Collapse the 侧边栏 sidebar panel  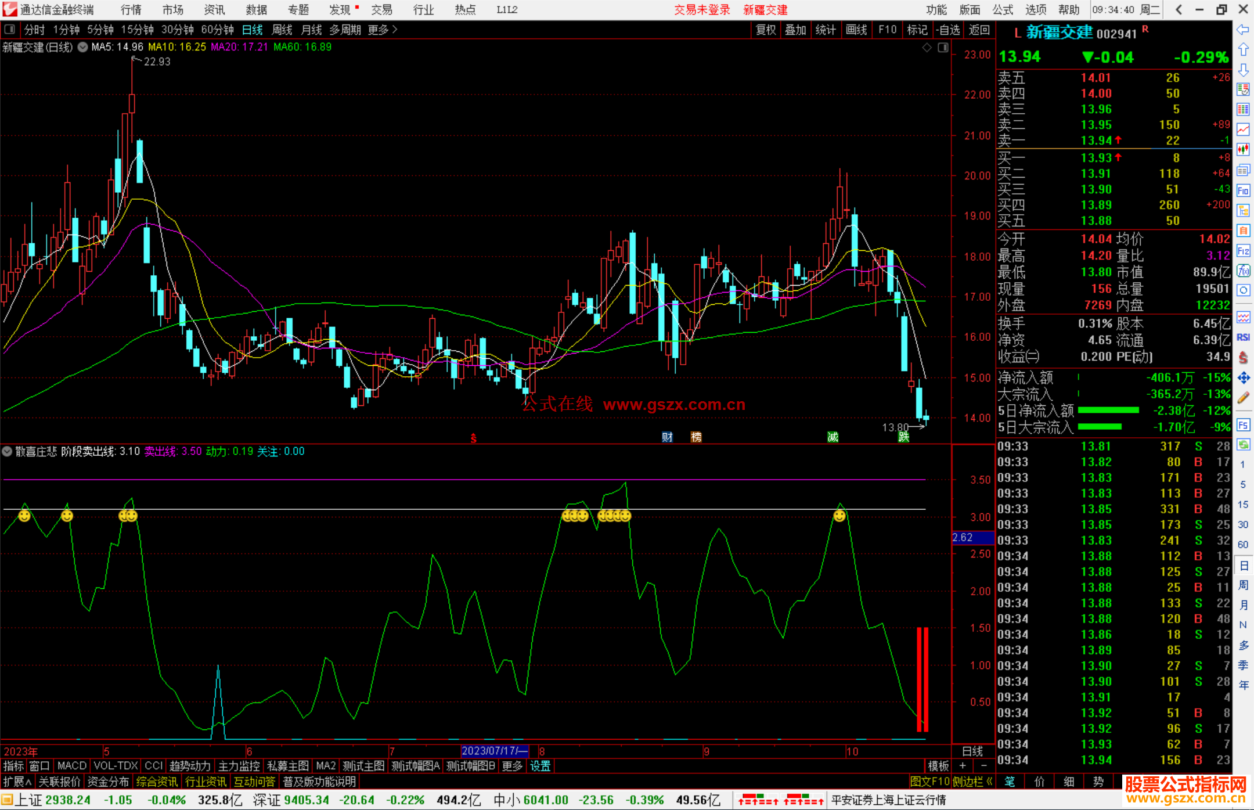point(972,782)
